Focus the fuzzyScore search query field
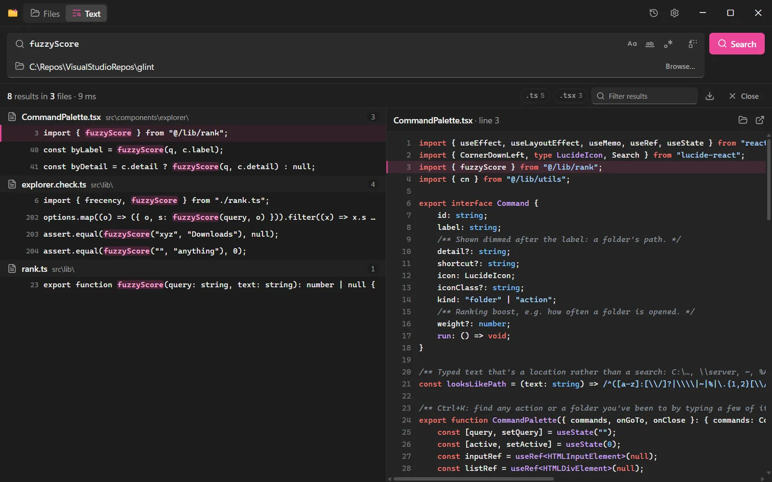This screenshot has height=482, width=772. [323, 44]
